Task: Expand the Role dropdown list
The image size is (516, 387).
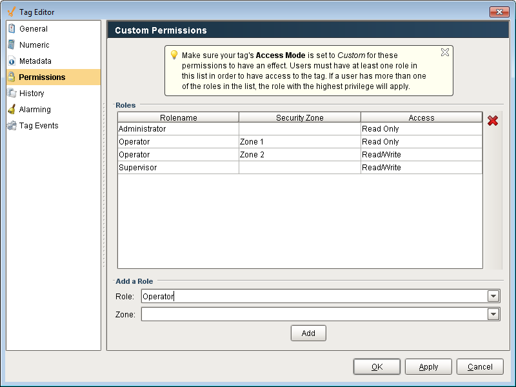Action: [x=493, y=296]
